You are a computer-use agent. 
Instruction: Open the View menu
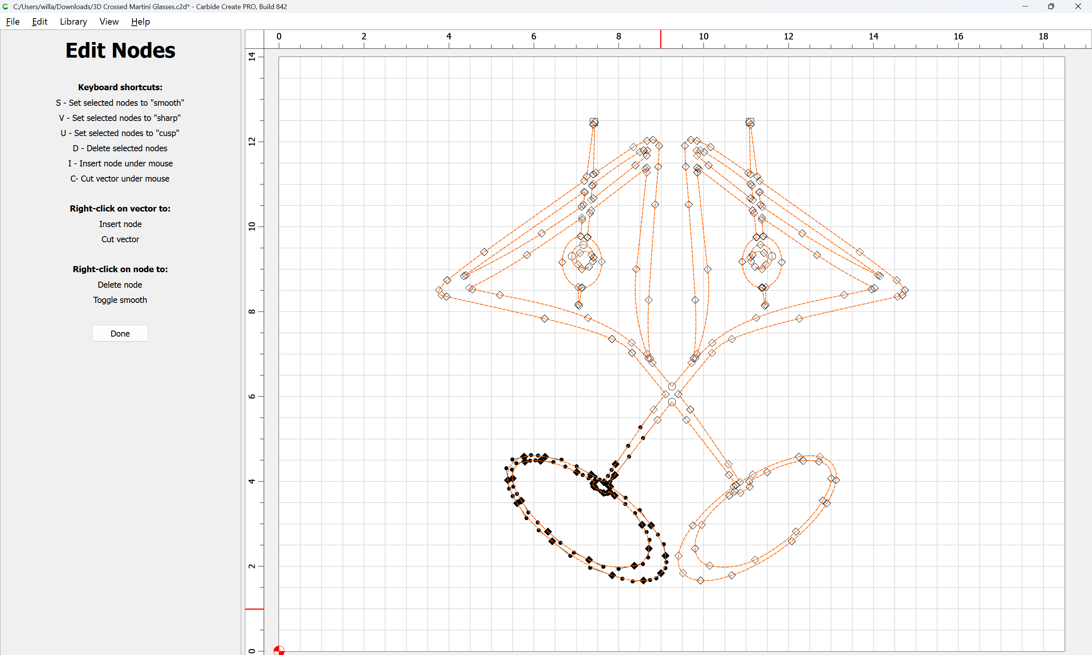click(108, 22)
